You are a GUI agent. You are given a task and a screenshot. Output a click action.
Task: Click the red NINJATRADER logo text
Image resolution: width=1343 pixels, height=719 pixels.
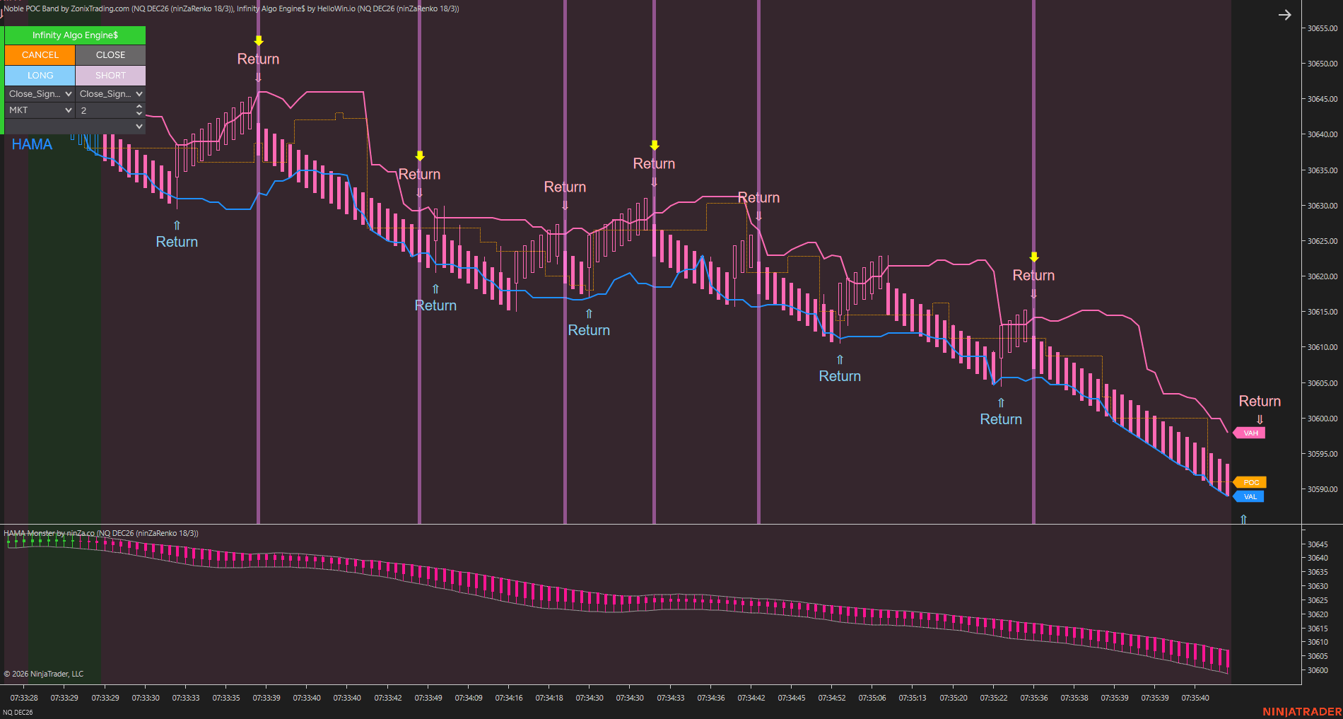coord(1302,712)
